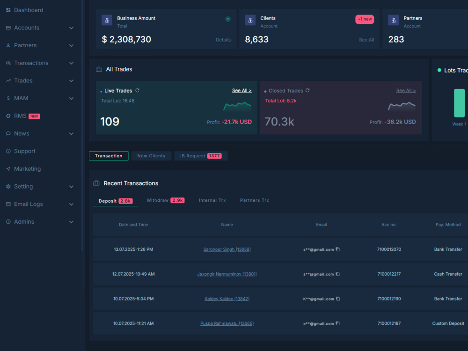This screenshot has width=468, height=351.
Task: Click the RMS refresh icon in sidebar
Action: [8, 116]
